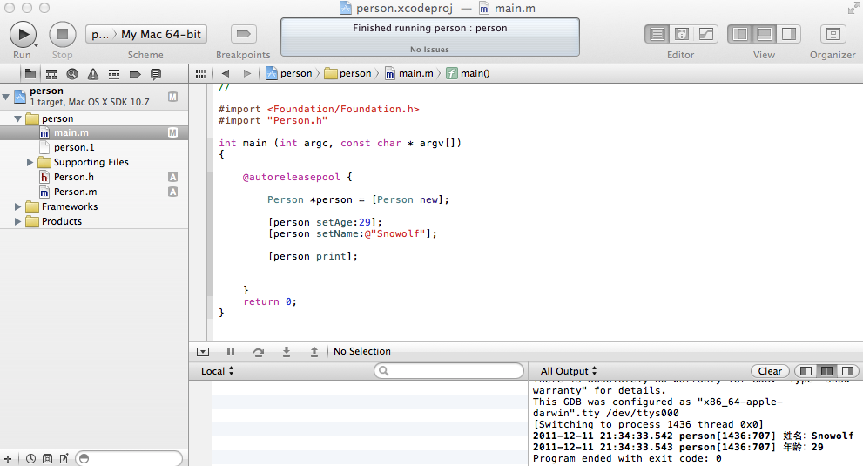This screenshot has width=863, height=466.
Task: Toggle the Breakpoints button
Action: click(x=243, y=34)
